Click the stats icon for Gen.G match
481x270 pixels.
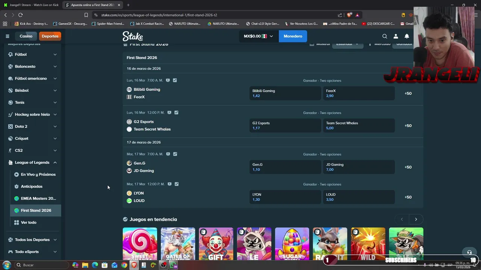pos(175,154)
